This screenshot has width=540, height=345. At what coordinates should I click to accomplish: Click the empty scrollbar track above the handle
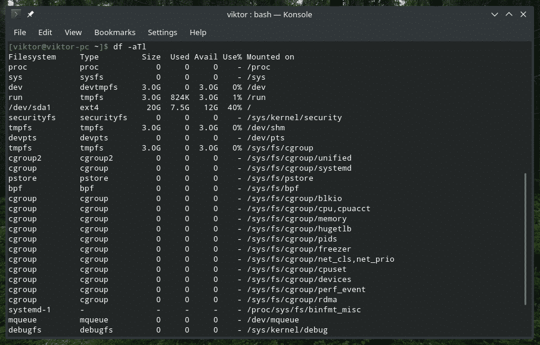(x=525, y=107)
